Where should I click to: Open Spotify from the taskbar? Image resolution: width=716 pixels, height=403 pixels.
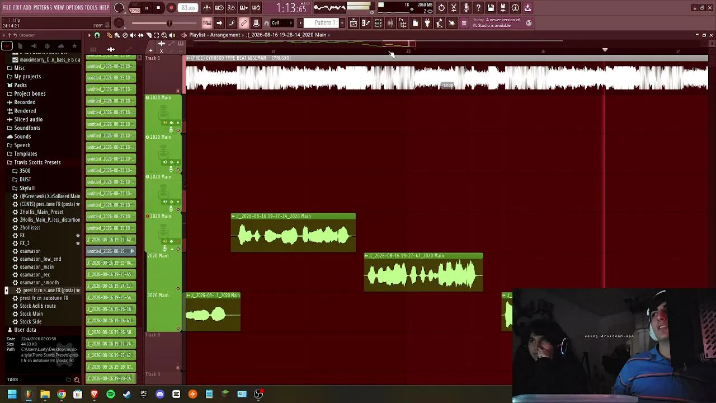point(111,394)
